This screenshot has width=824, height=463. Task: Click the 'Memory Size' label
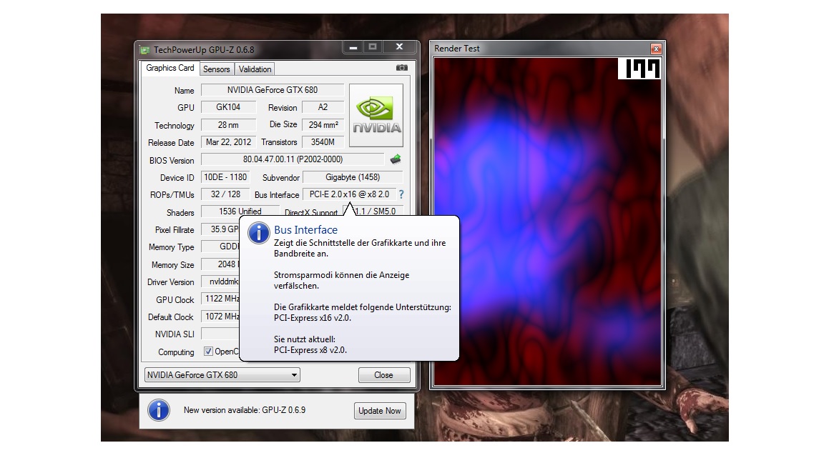pos(173,265)
